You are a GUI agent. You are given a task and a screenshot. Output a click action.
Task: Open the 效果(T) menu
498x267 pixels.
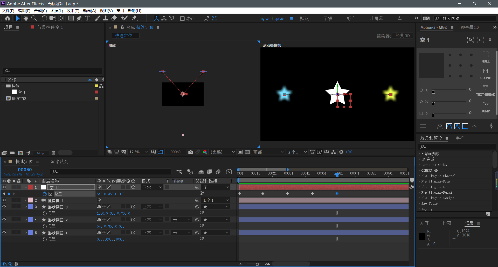click(x=73, y=11)
